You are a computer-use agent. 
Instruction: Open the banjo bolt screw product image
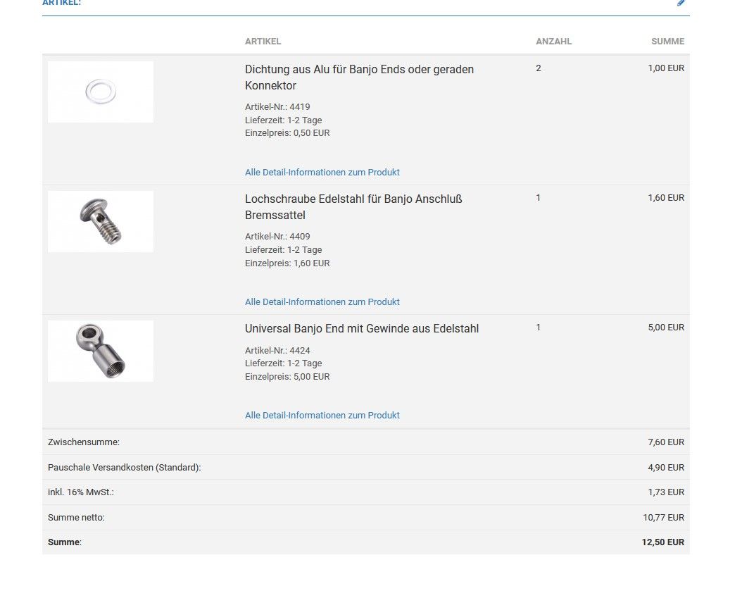[x=101, y=221]
